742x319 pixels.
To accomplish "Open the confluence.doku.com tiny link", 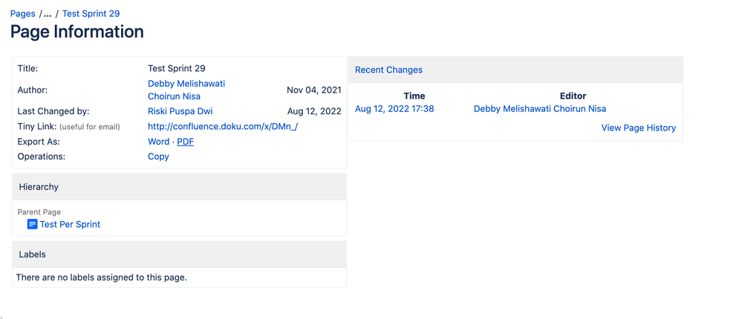I will (222, 127).
